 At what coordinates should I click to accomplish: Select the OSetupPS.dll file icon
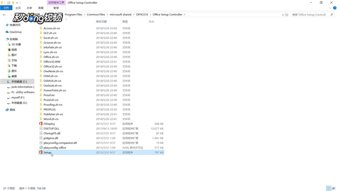pyautogui.click(x=41, y=133)
